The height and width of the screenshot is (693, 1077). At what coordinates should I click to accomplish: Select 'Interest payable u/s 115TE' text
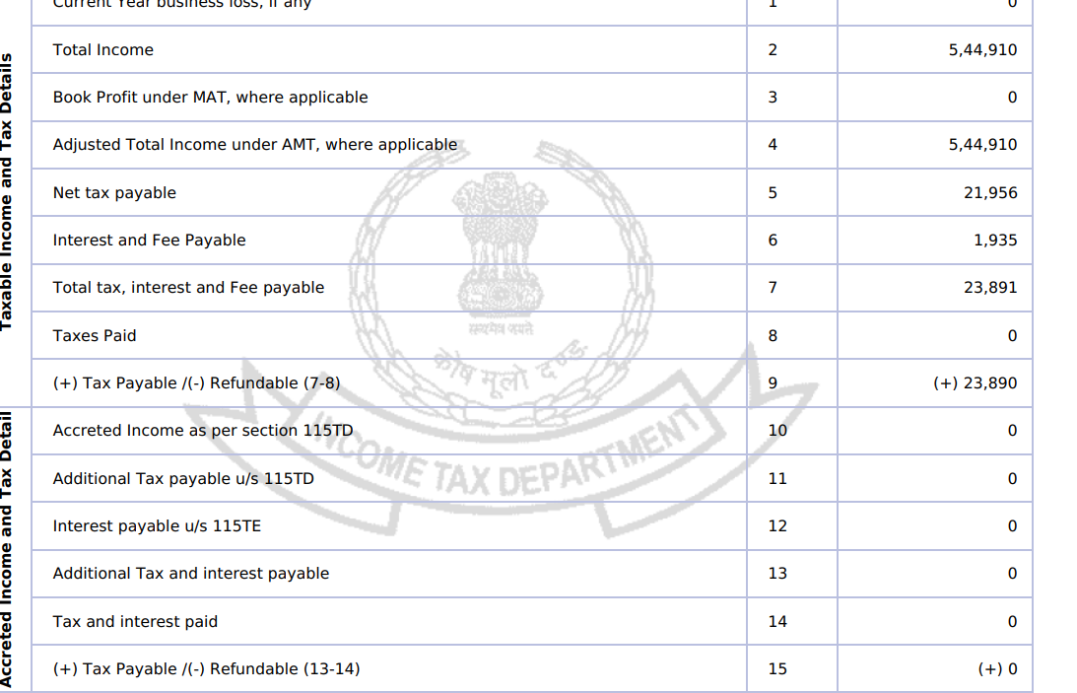coord(157,526)
